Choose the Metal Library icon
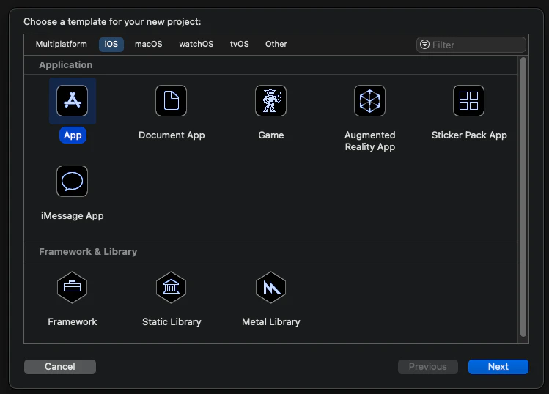This screenshot has height=394, width=549. 270,287
